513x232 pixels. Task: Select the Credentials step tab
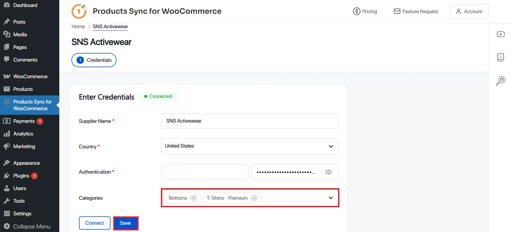(x=94, y=60)
